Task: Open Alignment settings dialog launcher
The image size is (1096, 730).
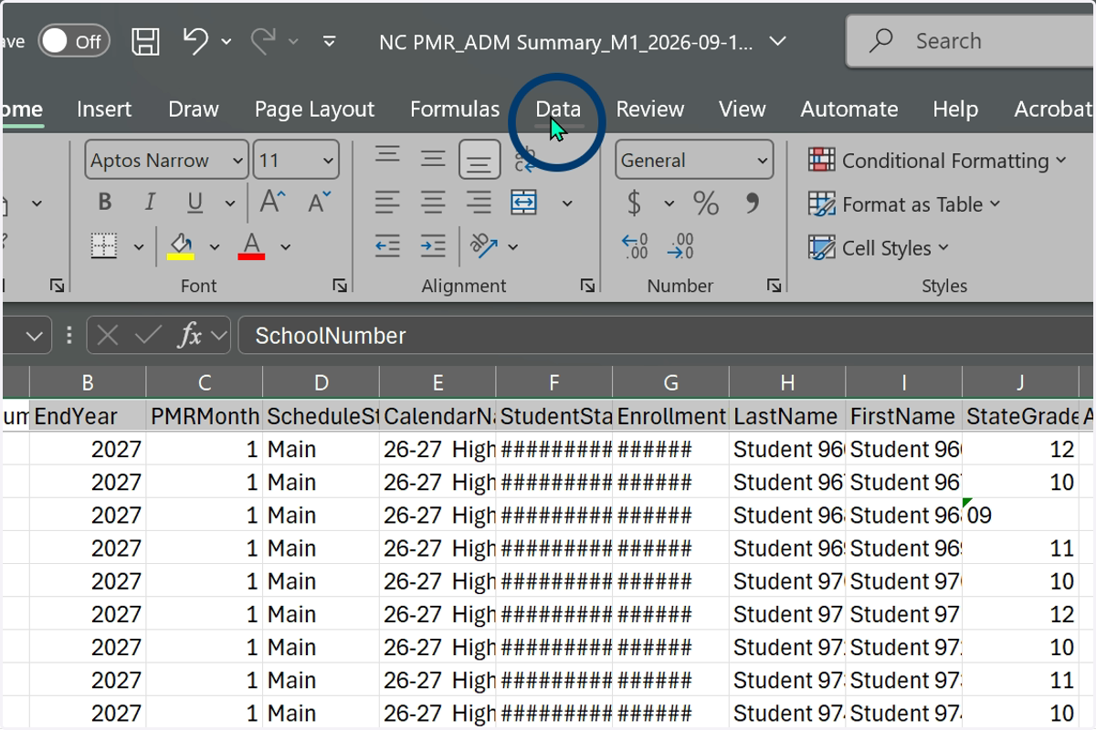Action: tap(588, 286)
